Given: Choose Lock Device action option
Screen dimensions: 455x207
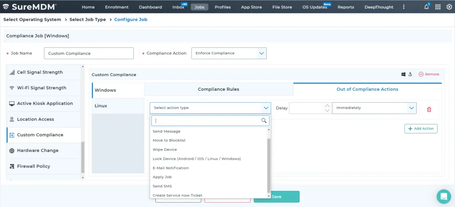Looking at the screenshot, I should pos(197,159).
